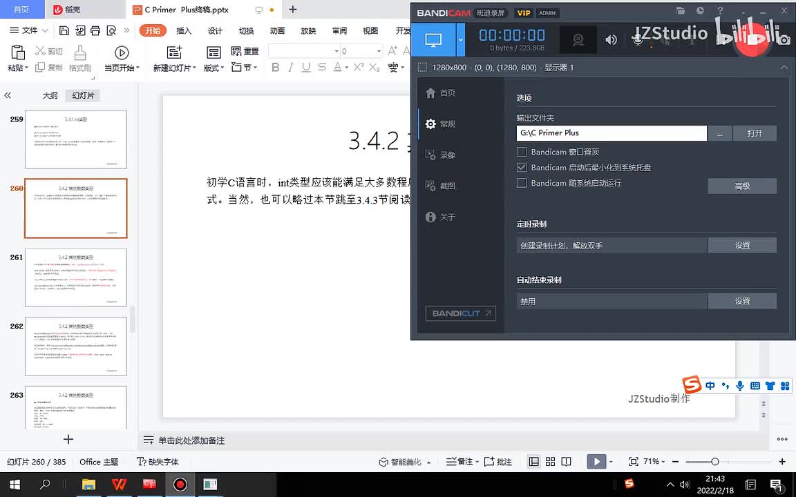
Task: Apply italic formatting with the I icon
Action: pyautogui.click(x=290, y=67)
